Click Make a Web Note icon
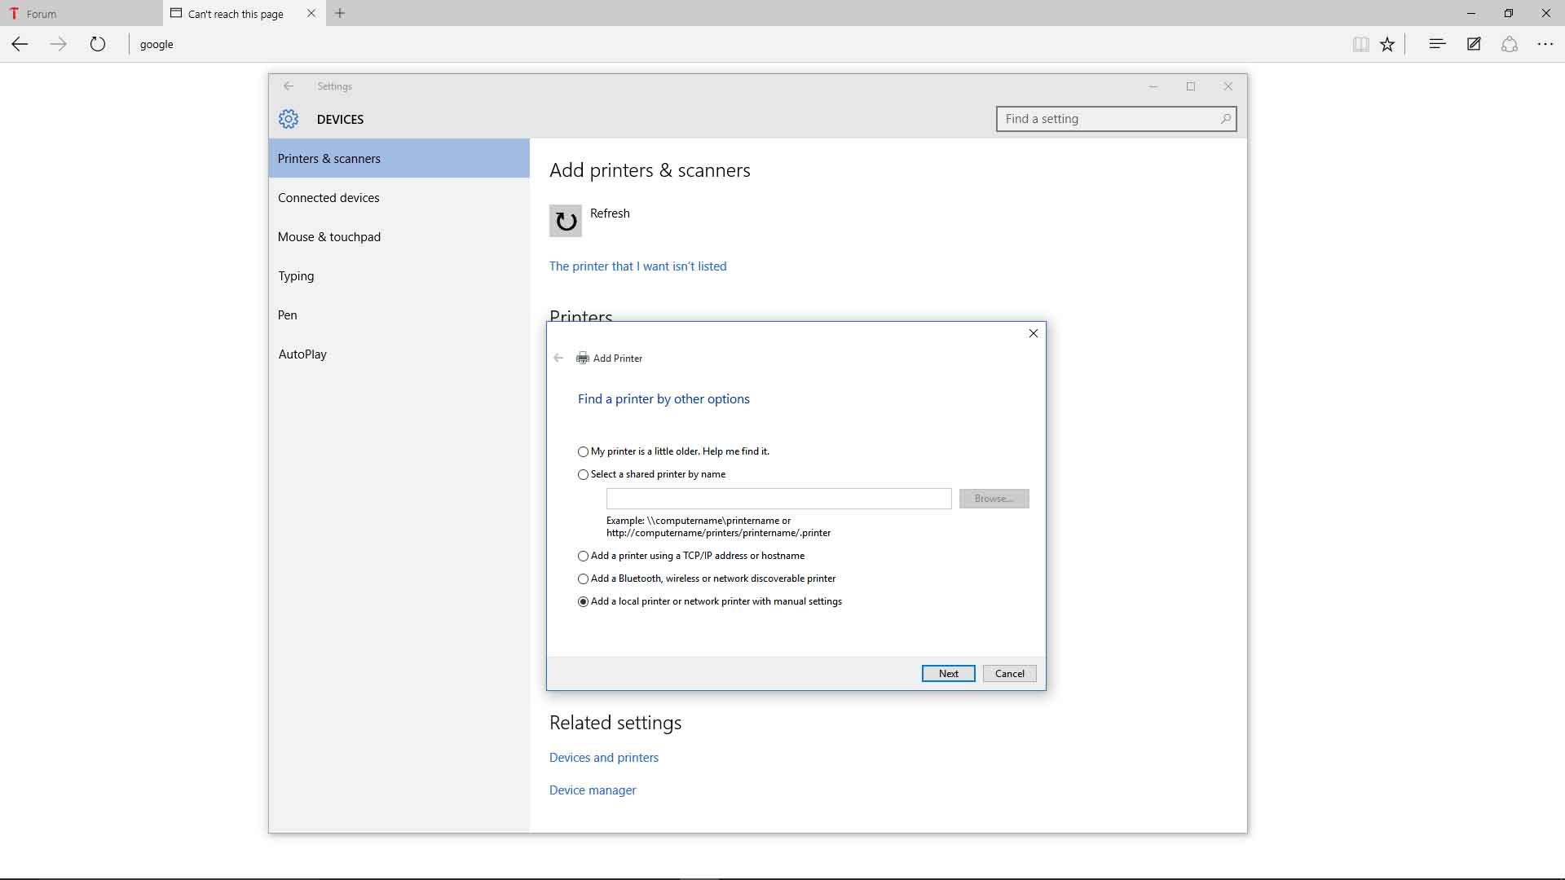Screen dimensions: 1565x880 1474,44
